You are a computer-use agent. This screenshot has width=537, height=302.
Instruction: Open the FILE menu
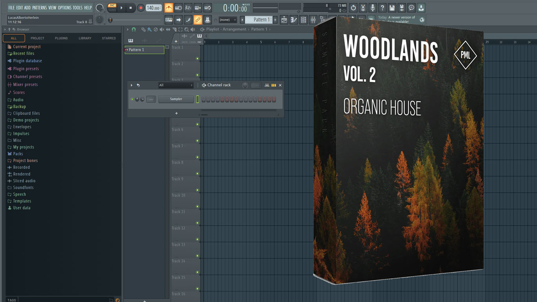[11, 8]
